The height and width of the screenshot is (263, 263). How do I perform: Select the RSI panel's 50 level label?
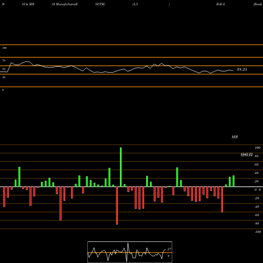coord(4,69)
